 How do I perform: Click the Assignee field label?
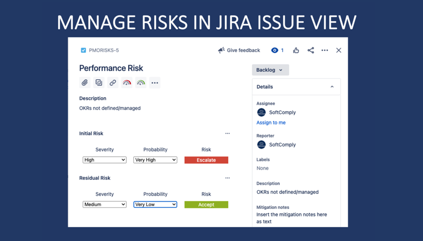click(x=266, y=103)
